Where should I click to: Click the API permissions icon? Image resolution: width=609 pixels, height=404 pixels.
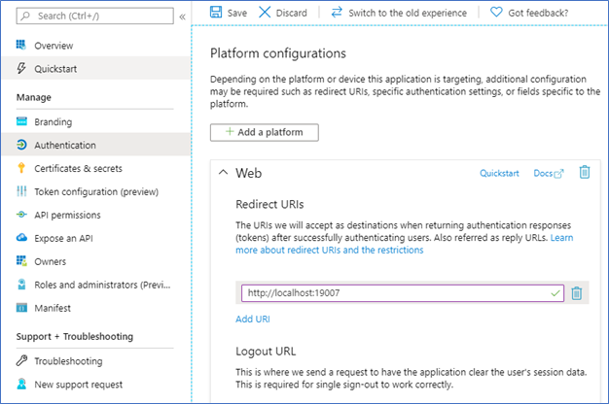coord(22,215)
